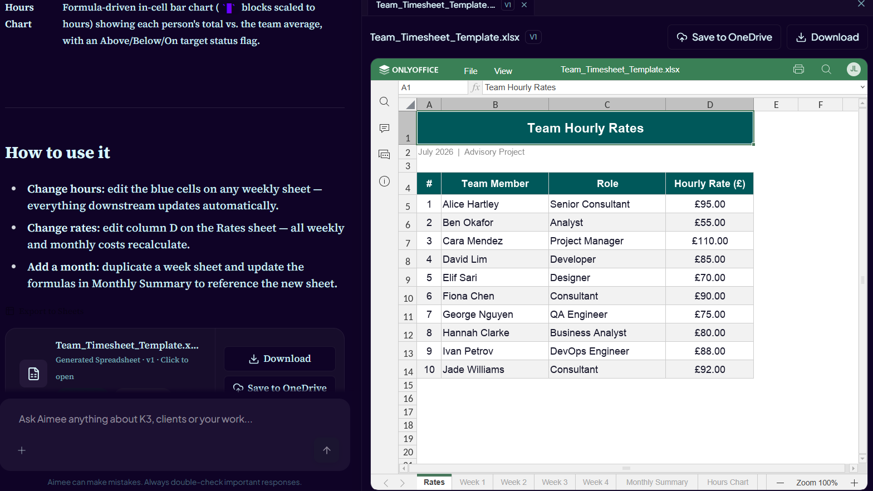Click the vertical scrollbar of the spreadsheet
The image size is (873, 491).
(862, 281)
